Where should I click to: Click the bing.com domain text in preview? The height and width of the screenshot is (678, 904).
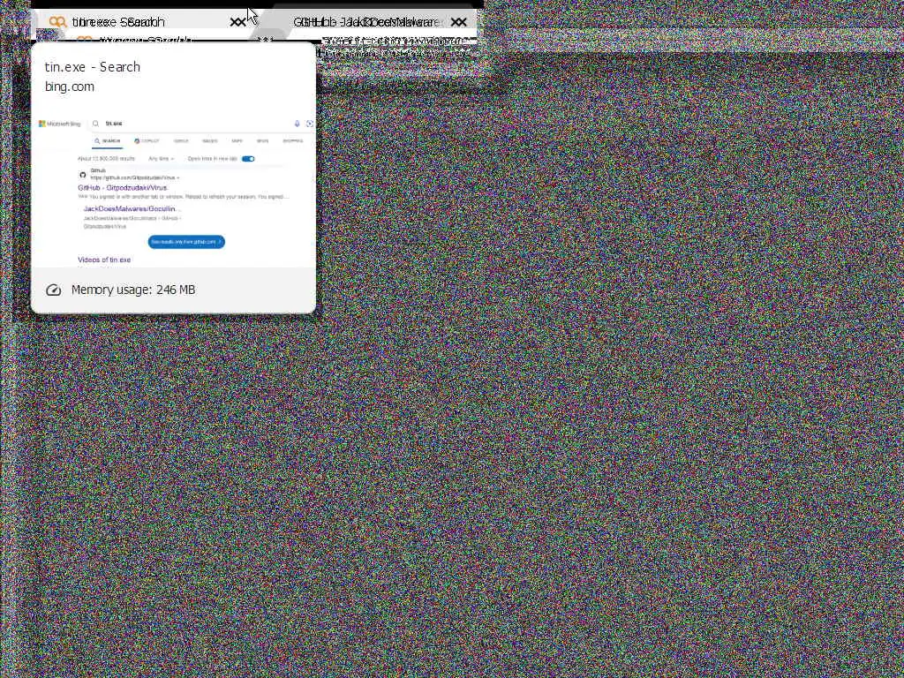point(69,87)
